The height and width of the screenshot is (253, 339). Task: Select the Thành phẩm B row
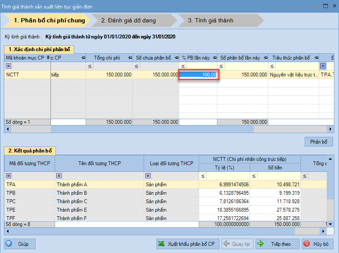click(x=165, y=193)
